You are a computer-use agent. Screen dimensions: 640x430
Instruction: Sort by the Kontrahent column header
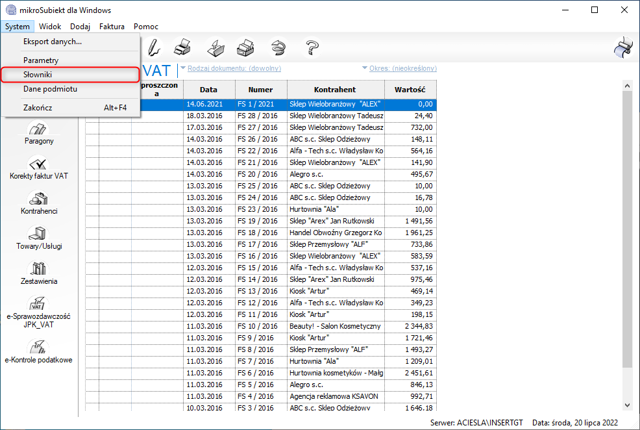point(335,90)
